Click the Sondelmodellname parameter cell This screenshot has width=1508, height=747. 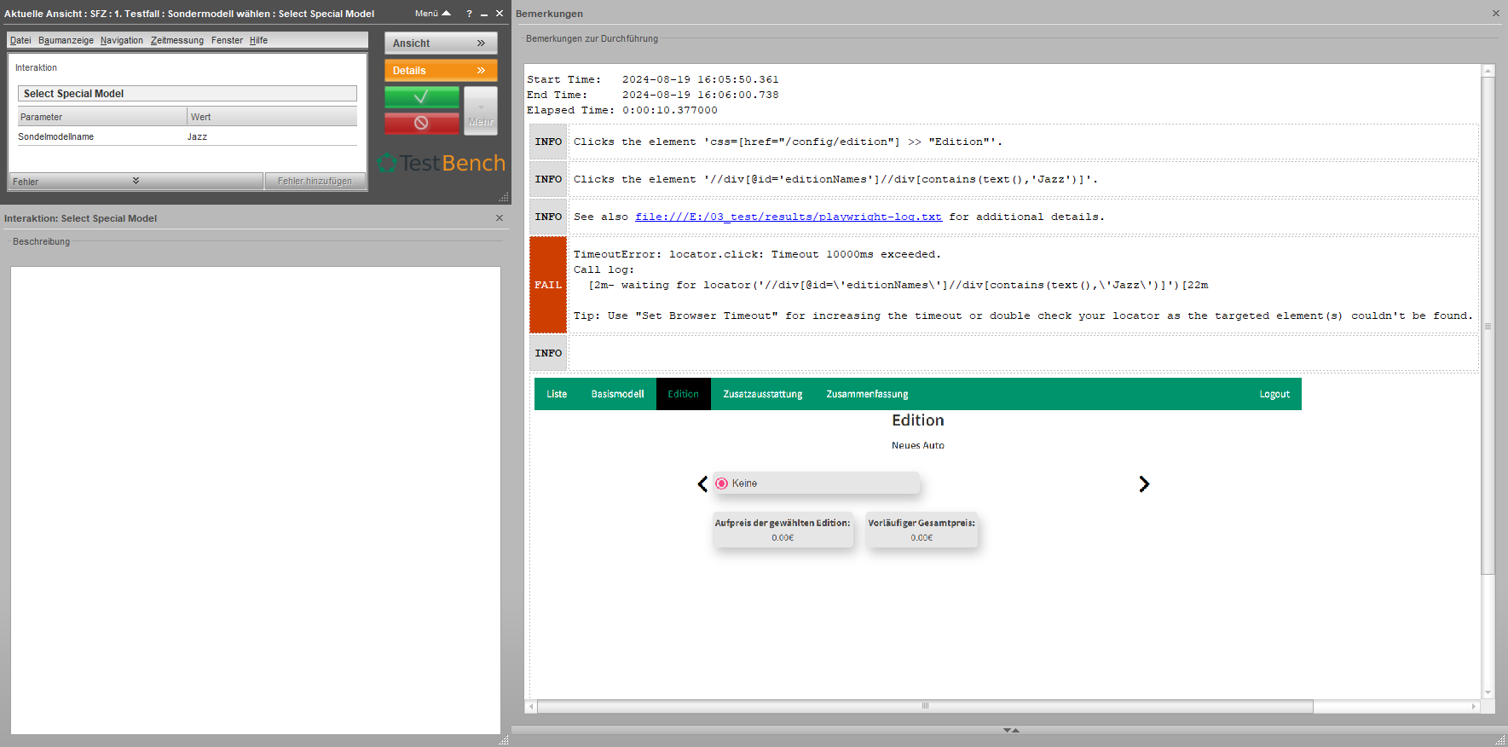[101, 136]
